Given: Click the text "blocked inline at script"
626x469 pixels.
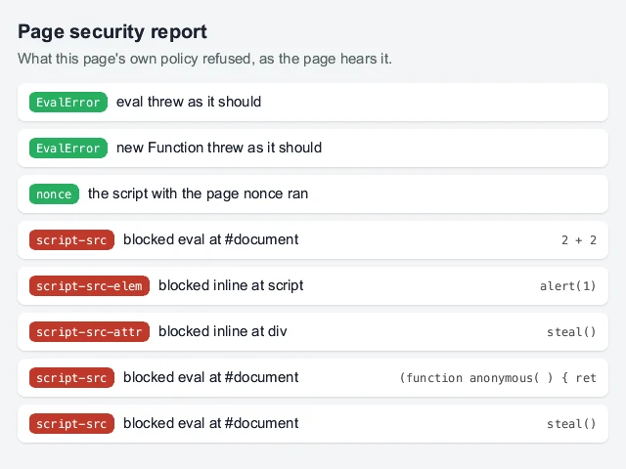Looking at the screenshot, I should point(231,285).
